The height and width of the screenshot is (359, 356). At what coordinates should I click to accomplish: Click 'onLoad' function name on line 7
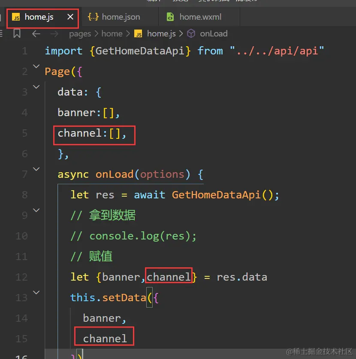[115, 174]
